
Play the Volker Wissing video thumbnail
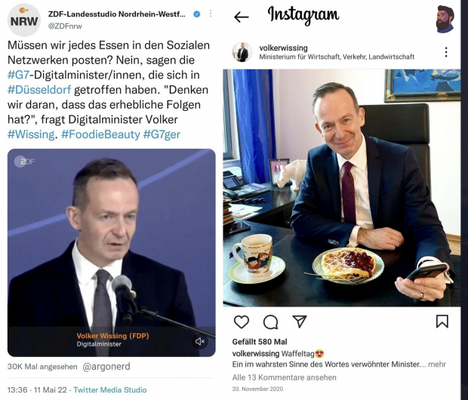point(111,253)
